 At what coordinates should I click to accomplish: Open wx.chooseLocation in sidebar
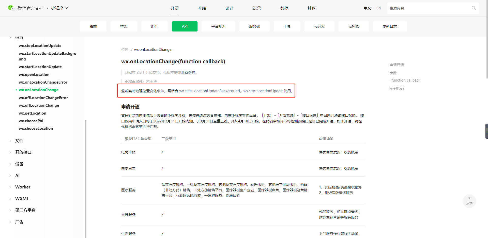[x=36, y=129]
